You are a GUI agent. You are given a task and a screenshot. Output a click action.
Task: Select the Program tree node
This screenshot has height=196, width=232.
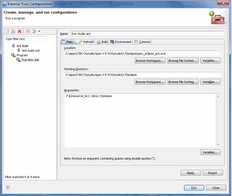[22, 55]
